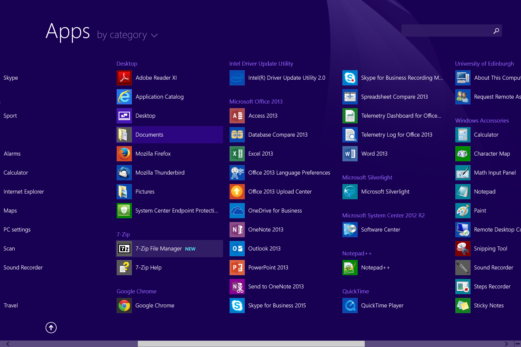Click the 'University of Edinburgh' category header
The image size is (521, 347).
484,64
